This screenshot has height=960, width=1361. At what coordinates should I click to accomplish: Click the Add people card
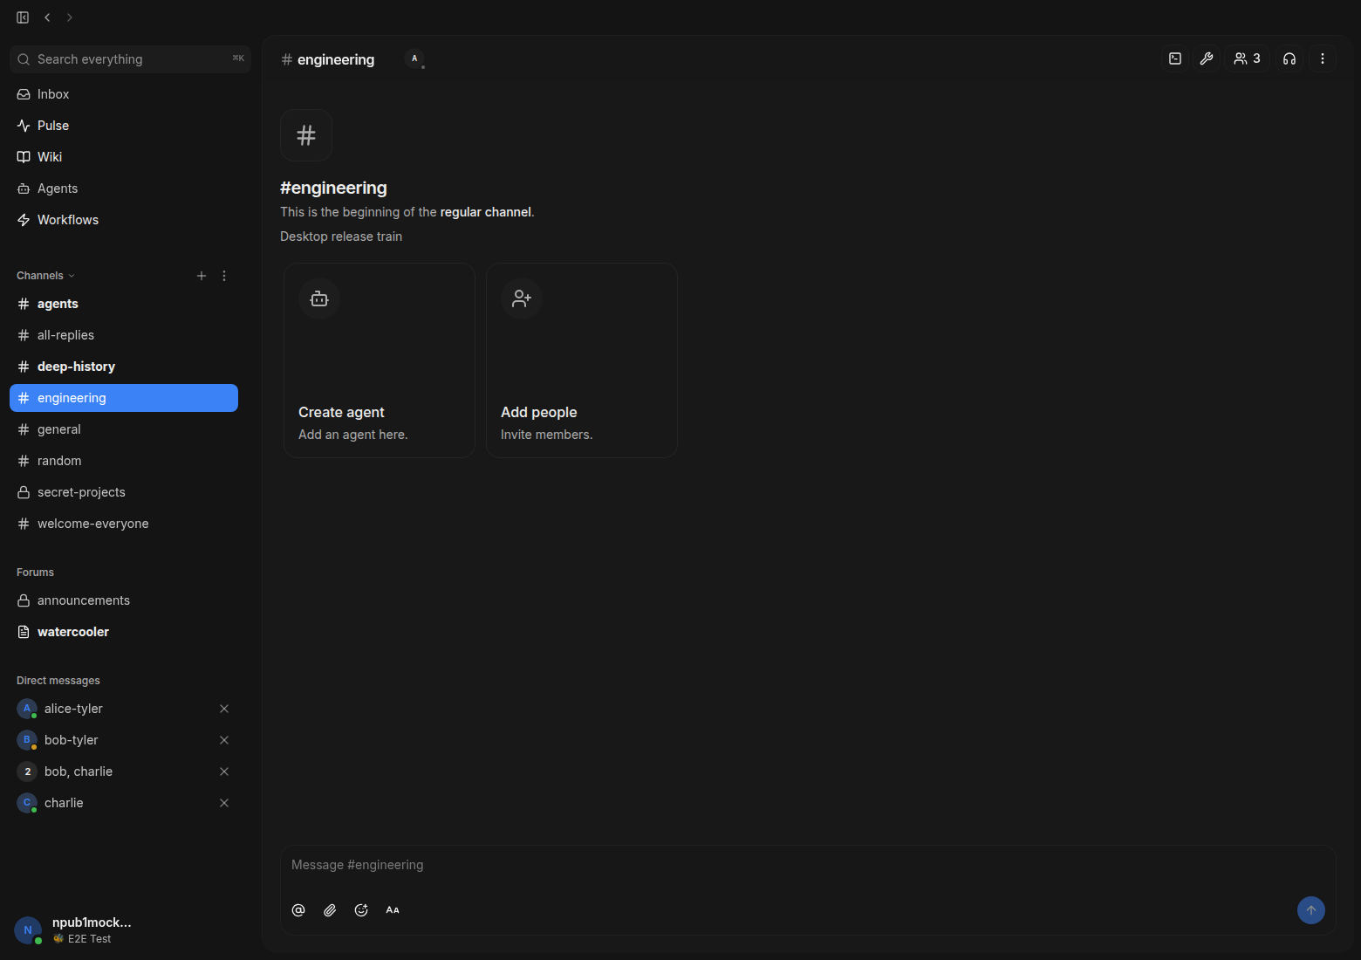pos(582,360)
